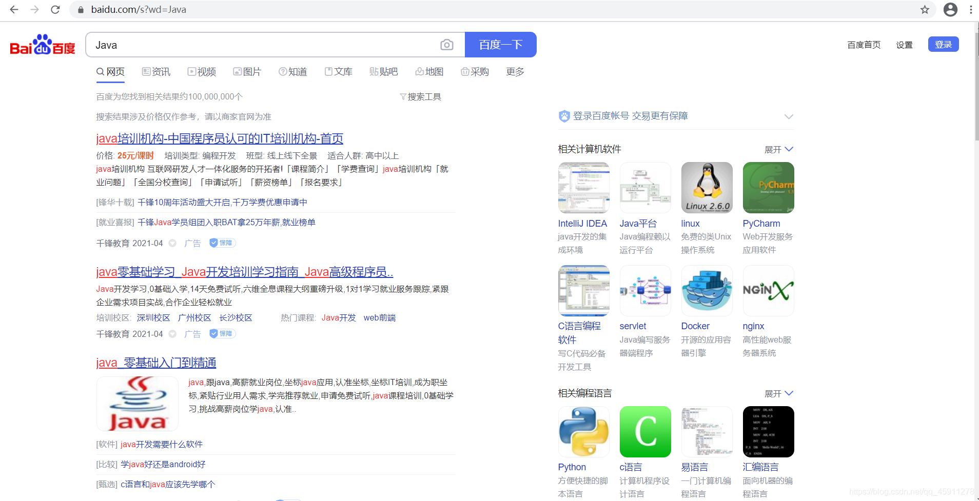979x501 pixels.
Task: Go back to the previous page
Action: [14, 10]
